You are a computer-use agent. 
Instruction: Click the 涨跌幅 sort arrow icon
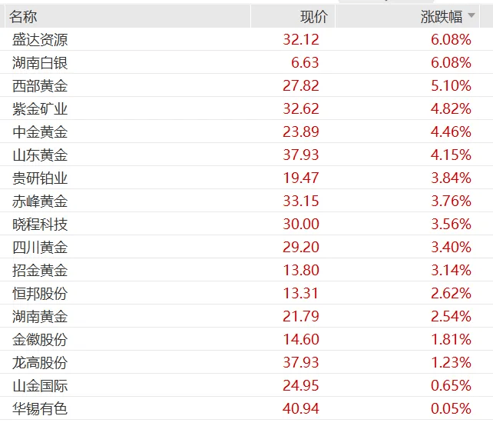click(x=471, y=16)
